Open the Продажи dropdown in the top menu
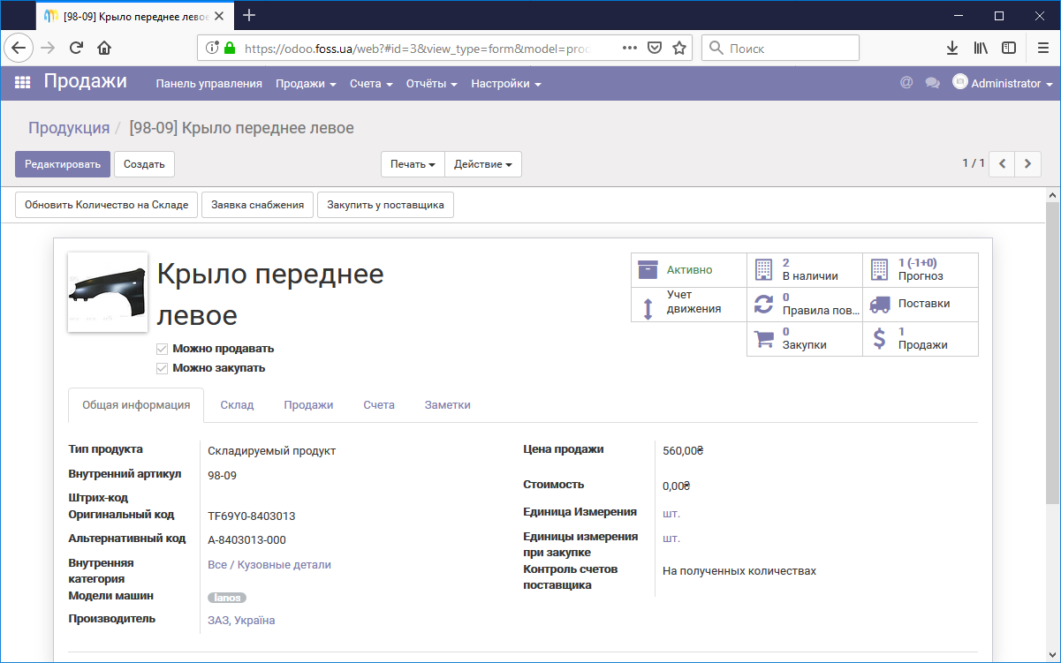1061x663 pixels. [x=306, y=84]
